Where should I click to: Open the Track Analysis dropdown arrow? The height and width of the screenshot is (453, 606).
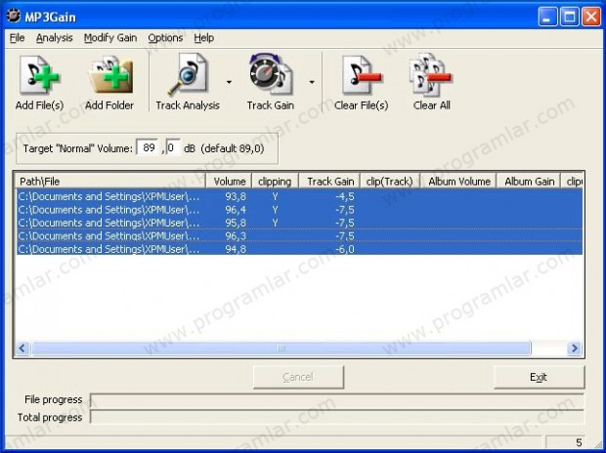pyautogui.click(x=229, y=82)
